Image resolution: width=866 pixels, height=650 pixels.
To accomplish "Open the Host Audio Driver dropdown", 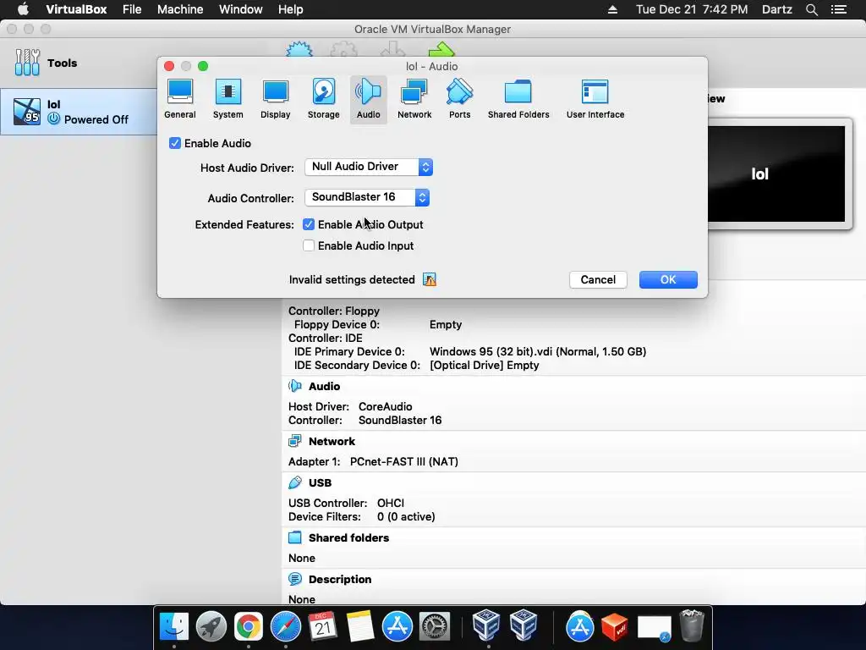I will (x=369, y=167).
